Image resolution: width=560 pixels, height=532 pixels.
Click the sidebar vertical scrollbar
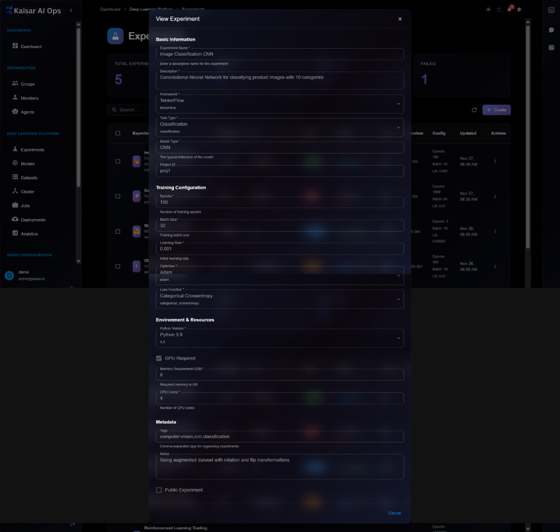click(78, 109)
